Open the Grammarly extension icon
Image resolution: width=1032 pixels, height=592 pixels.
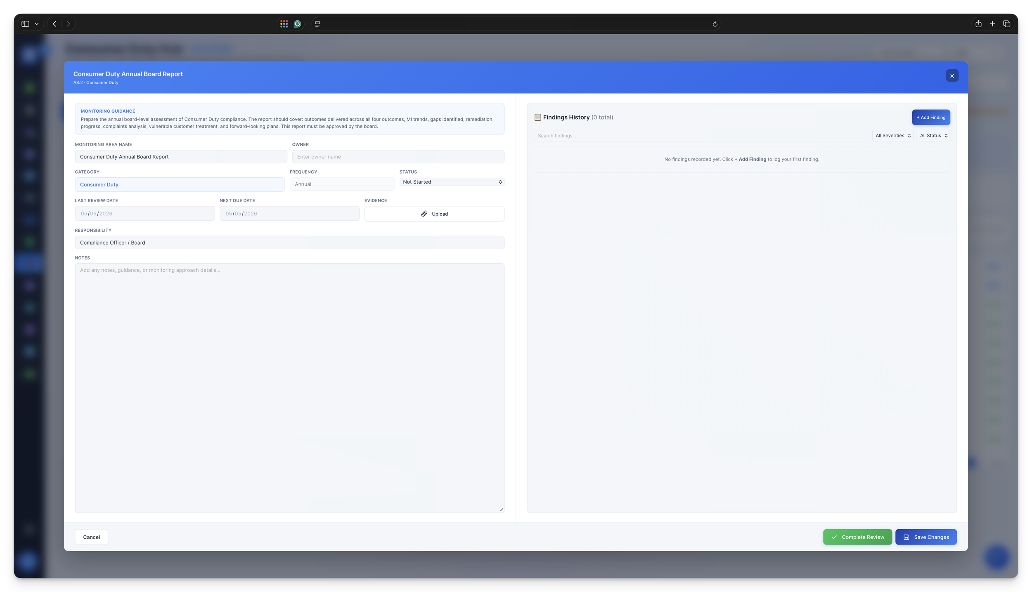(297, 24)
